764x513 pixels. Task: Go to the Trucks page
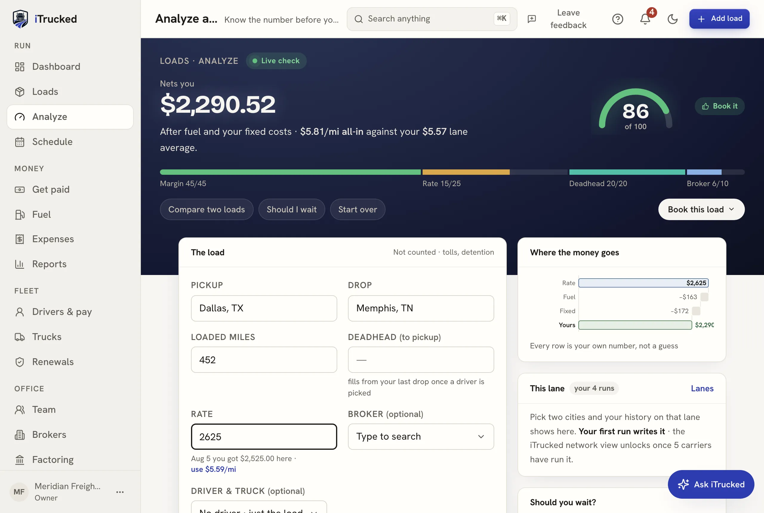point(70,337)
